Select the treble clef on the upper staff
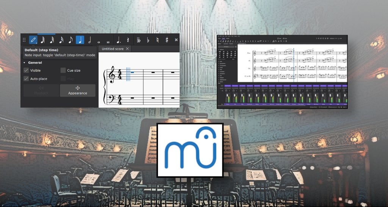The image size is (388, 207). click(113, 75)
